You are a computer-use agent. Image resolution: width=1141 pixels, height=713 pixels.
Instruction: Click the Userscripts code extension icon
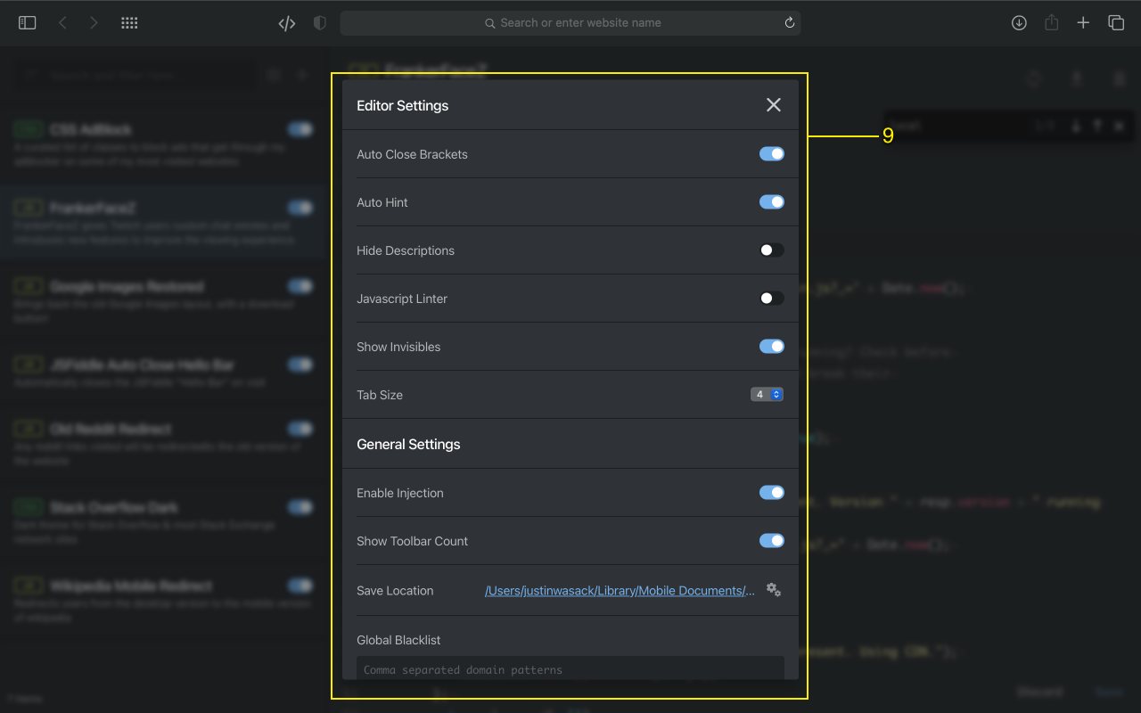(x=286, y=22)
